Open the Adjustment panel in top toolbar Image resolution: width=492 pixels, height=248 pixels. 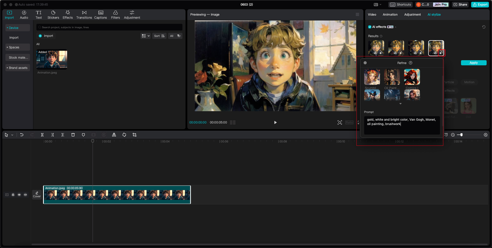[132, 15]
